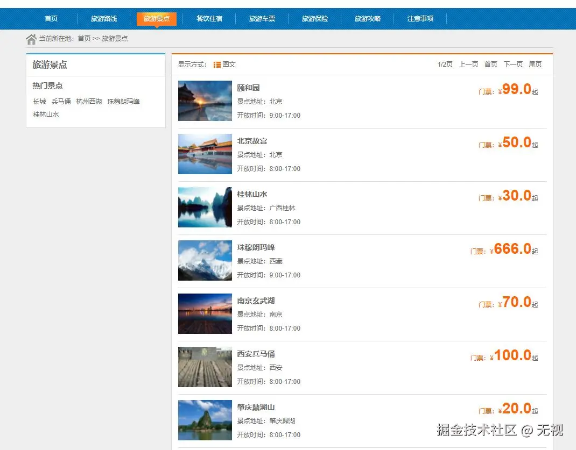576x450 pixels.
Task: Click the ¥50.0 ticket price
Action: [515, 142]
